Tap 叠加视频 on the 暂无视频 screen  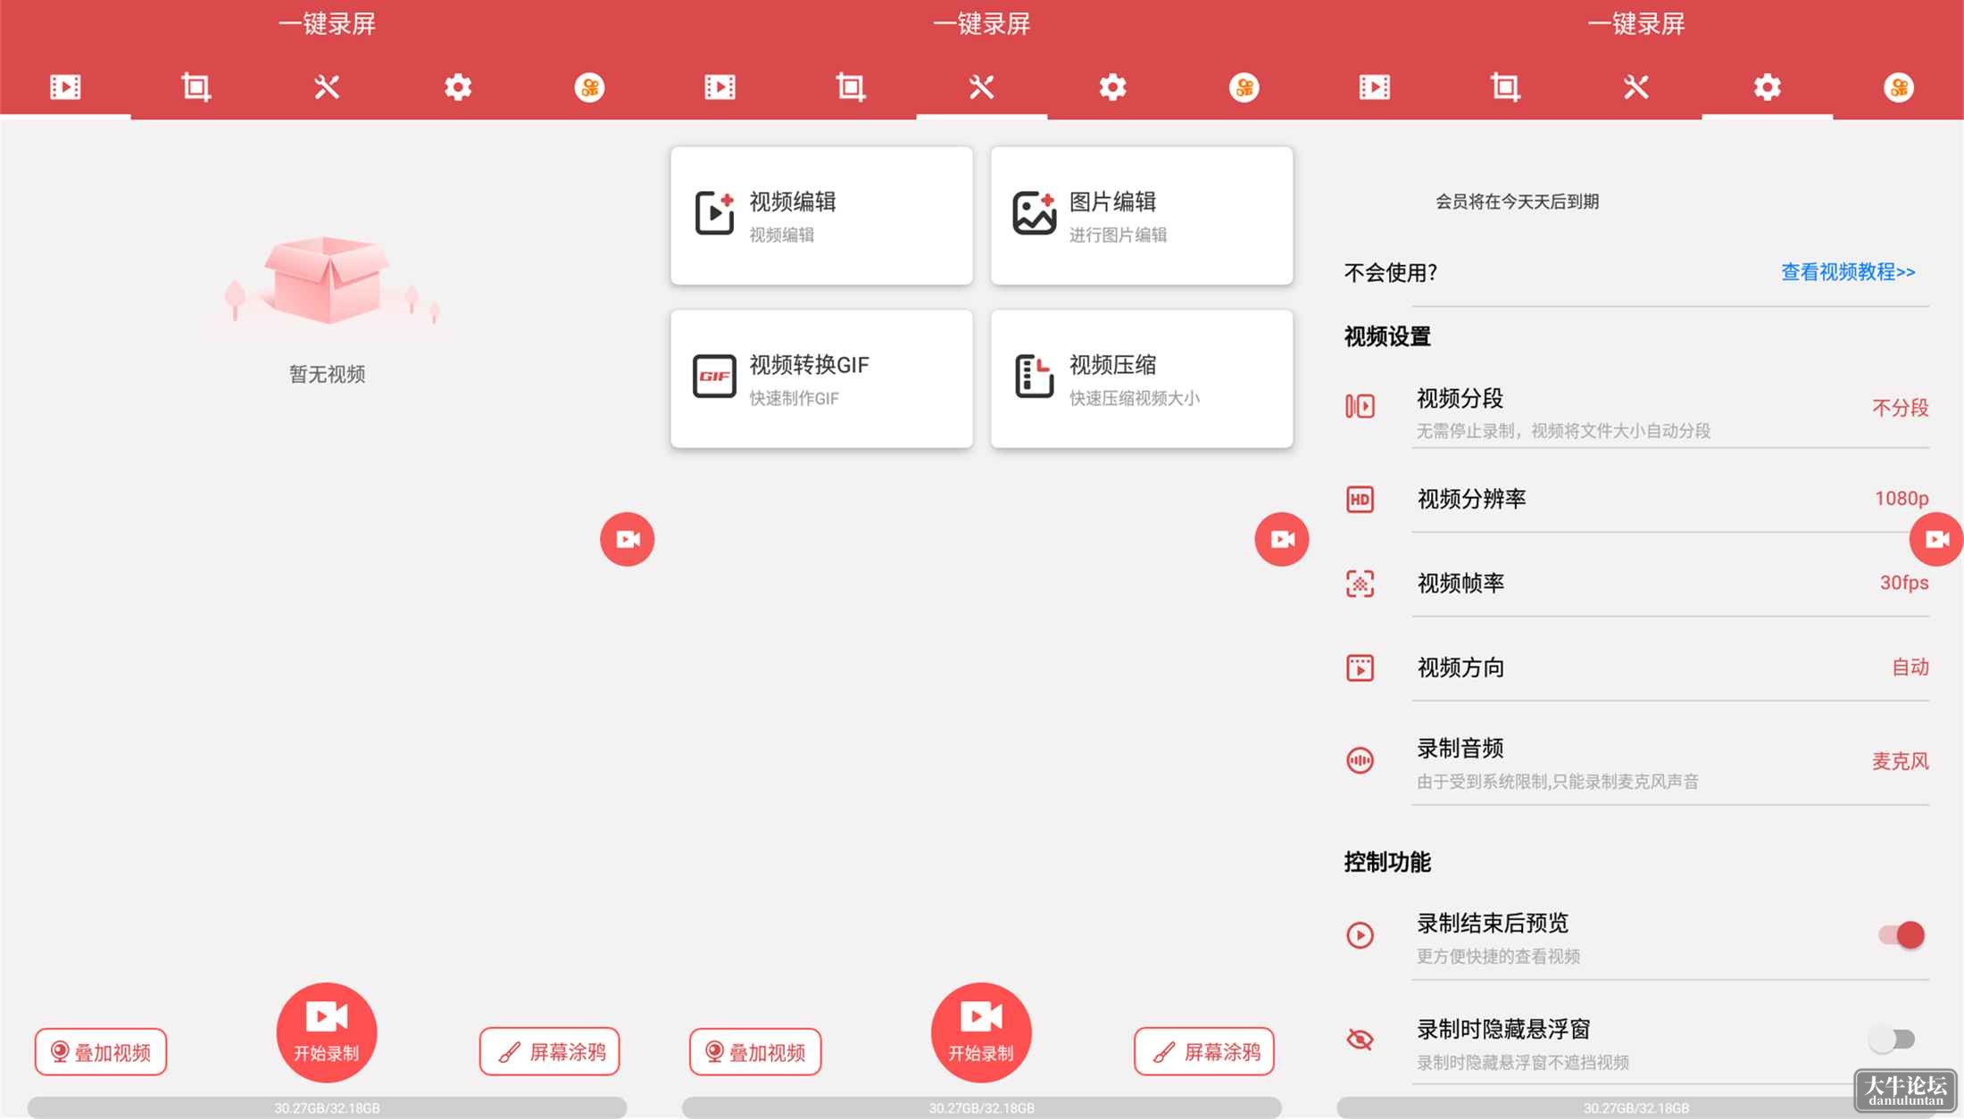[x=101, y=1052]
